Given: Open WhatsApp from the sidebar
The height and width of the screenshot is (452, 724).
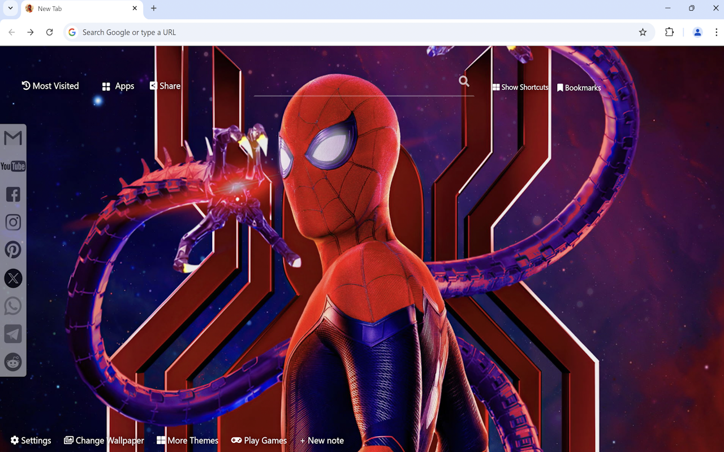Looking at the screenshot, I should tap(12, 306).
